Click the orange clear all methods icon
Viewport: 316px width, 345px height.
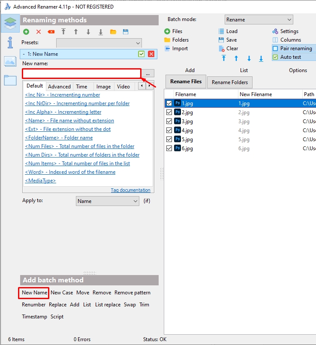point(51,32)
